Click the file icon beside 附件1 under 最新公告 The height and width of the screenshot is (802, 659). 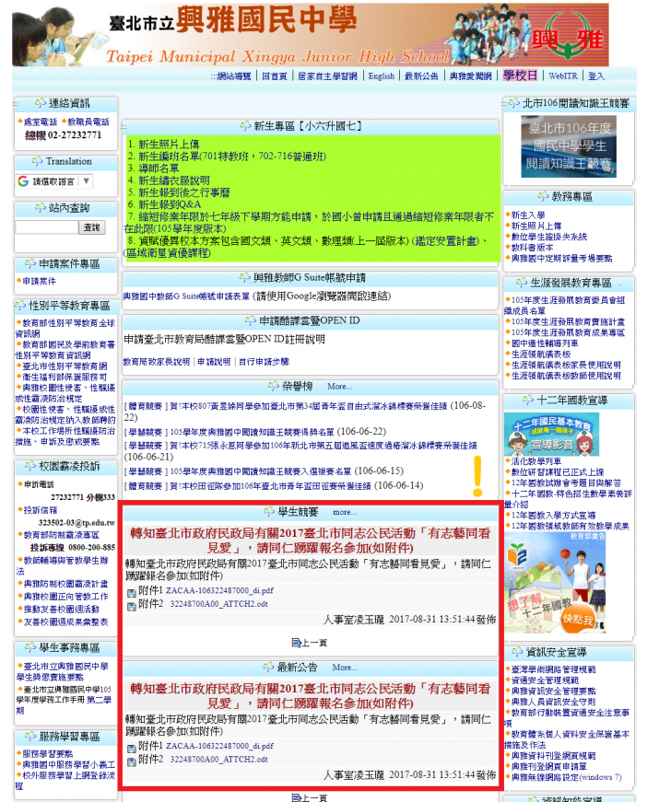(x=132, y=749)
